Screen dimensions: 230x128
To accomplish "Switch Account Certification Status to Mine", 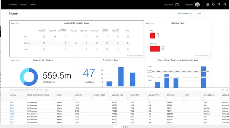I will click(13, 23).
